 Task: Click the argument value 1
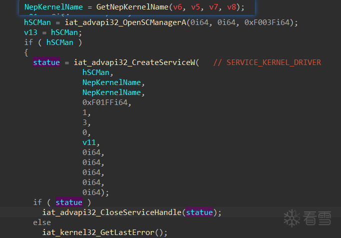click(84, 112)
